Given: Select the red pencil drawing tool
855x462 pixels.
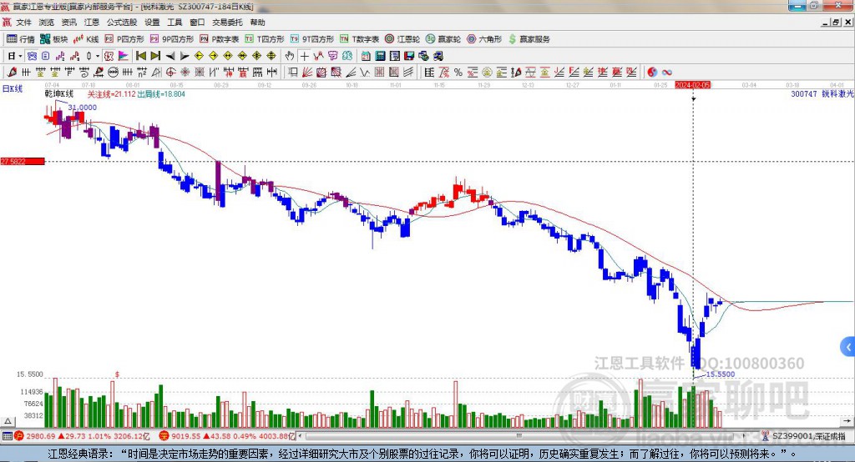Looking at the screenshot, I should click(x=12, y=72).
